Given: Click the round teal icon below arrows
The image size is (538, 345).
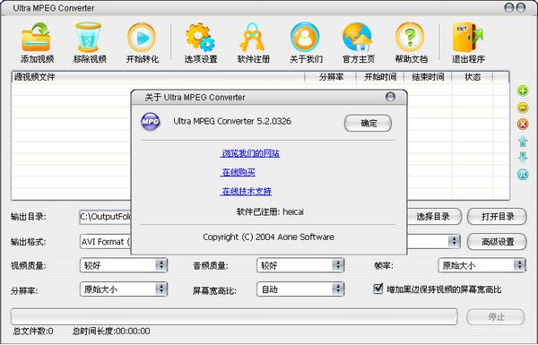Looking at the screenshot, I should (523, 174).
